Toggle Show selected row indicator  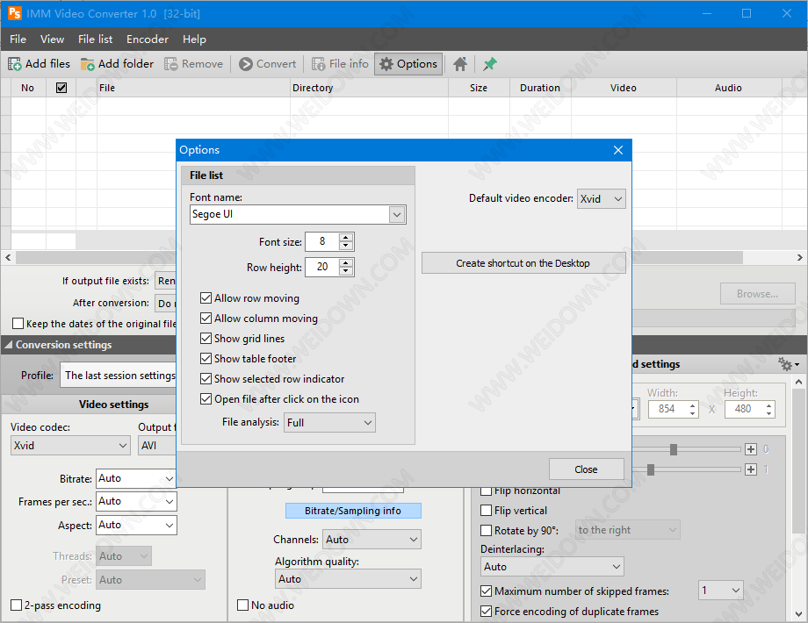(x=206, y=379)
